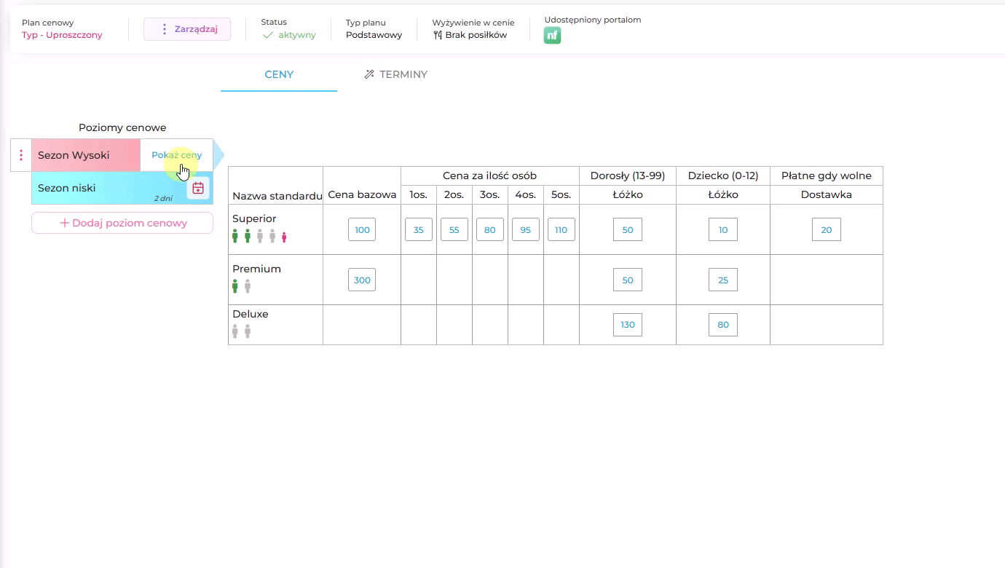Edit Superior base price field 100
The image size is (1005, 568).
tap(362, 230)
